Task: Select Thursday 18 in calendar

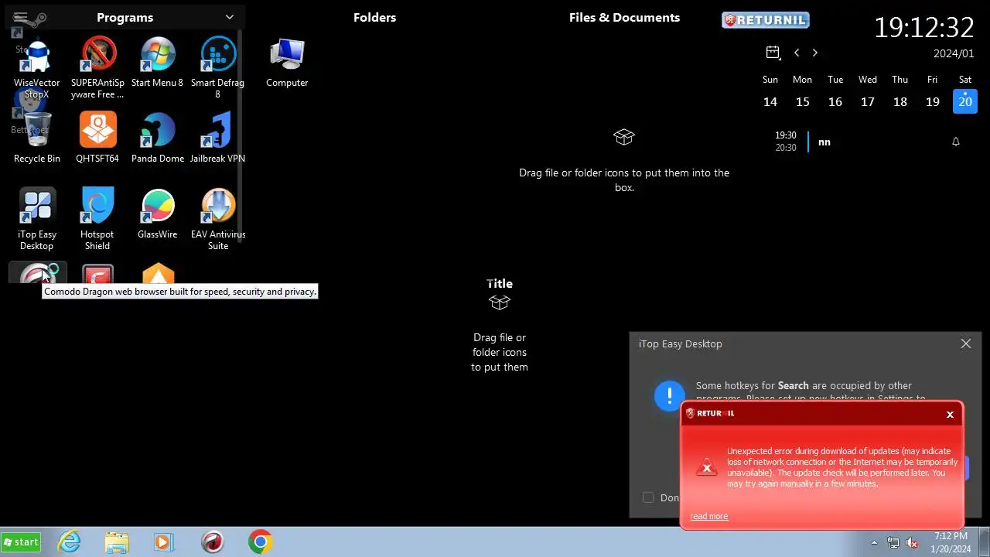Action: point(900,101)
